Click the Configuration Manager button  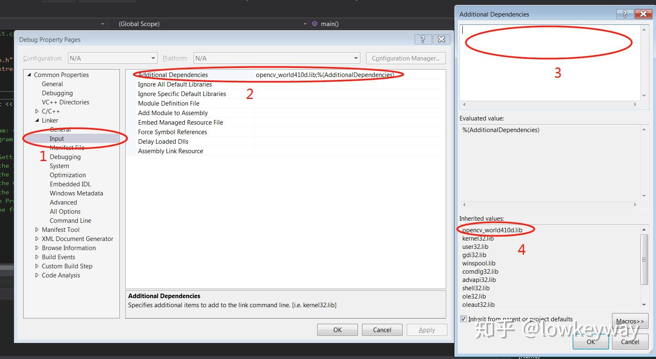point(406,58)
